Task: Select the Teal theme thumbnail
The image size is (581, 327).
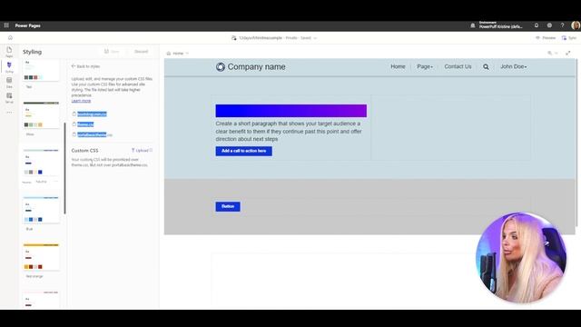Action: pos(41,71)
